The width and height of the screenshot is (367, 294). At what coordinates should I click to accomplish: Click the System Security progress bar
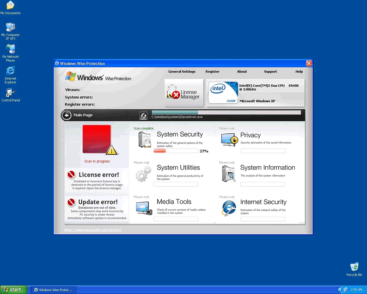tap(176, 151)
